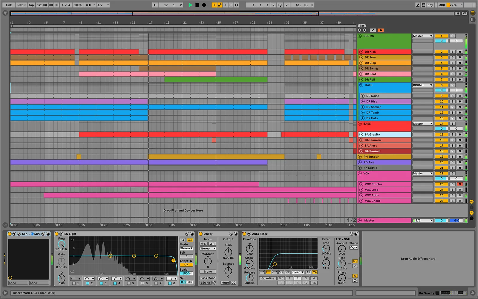478x299 pixels.
Task: Save the EQ Eight preset with disk icon
Action: 192,234
